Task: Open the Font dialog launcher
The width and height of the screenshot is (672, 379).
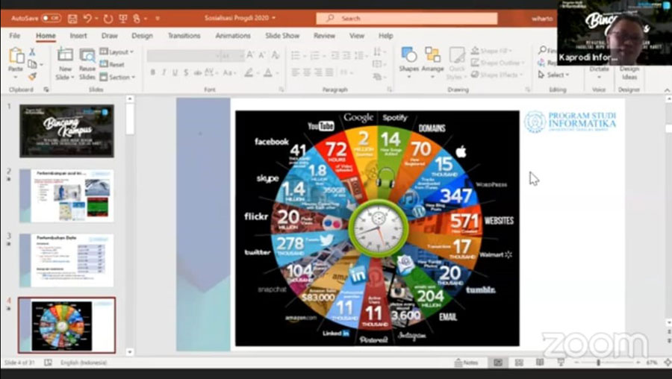Action: (281, 90)
